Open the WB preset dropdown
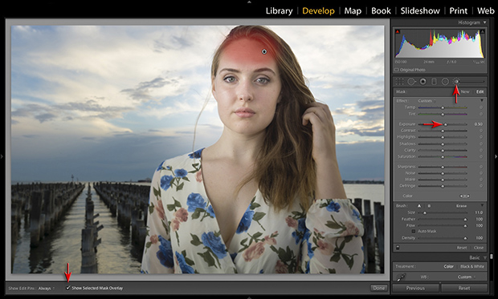Viewport: 498px width, 299px height. [466, 277]
